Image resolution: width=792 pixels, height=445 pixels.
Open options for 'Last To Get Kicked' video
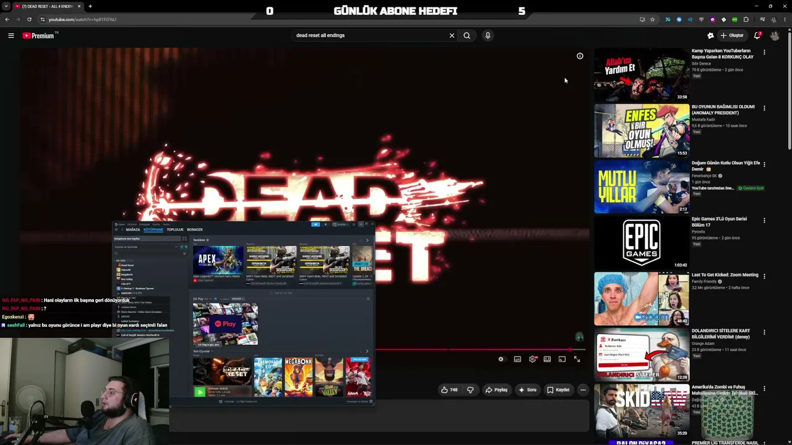(764, 276)
